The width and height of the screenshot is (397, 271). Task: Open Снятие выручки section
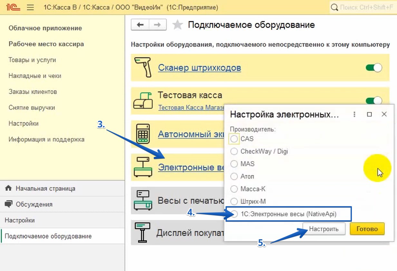click(x=32, y=108)
